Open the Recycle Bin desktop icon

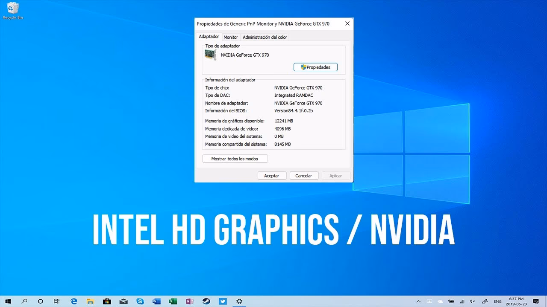click(13, 11)
